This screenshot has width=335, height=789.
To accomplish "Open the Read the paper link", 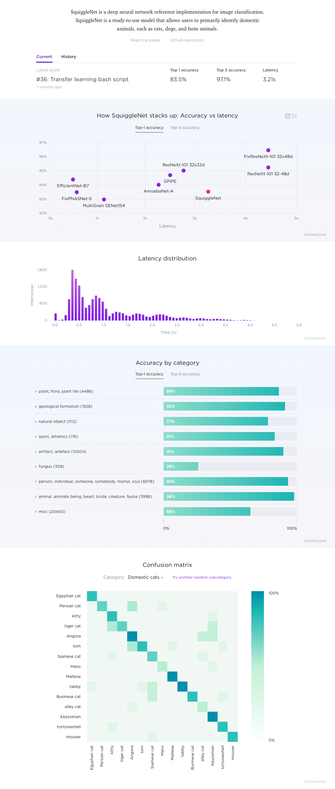I will coord(145,40).
